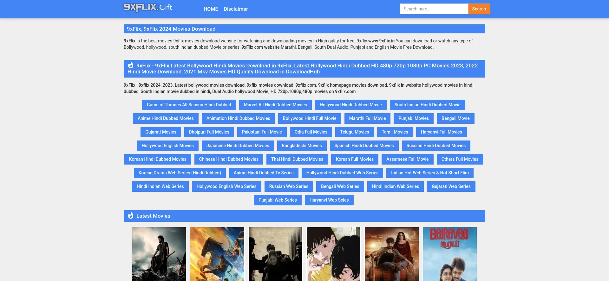Screen dimensions: 609x281
Task: Browse Pakistani Full Movie category
Action: coord(262,132)
